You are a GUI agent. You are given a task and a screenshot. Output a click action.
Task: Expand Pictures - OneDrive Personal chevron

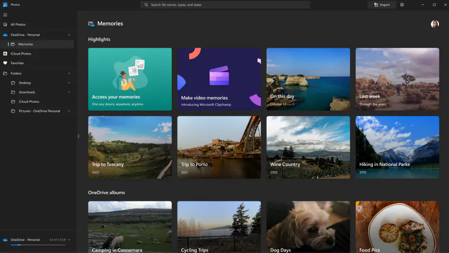coord(69,111)
